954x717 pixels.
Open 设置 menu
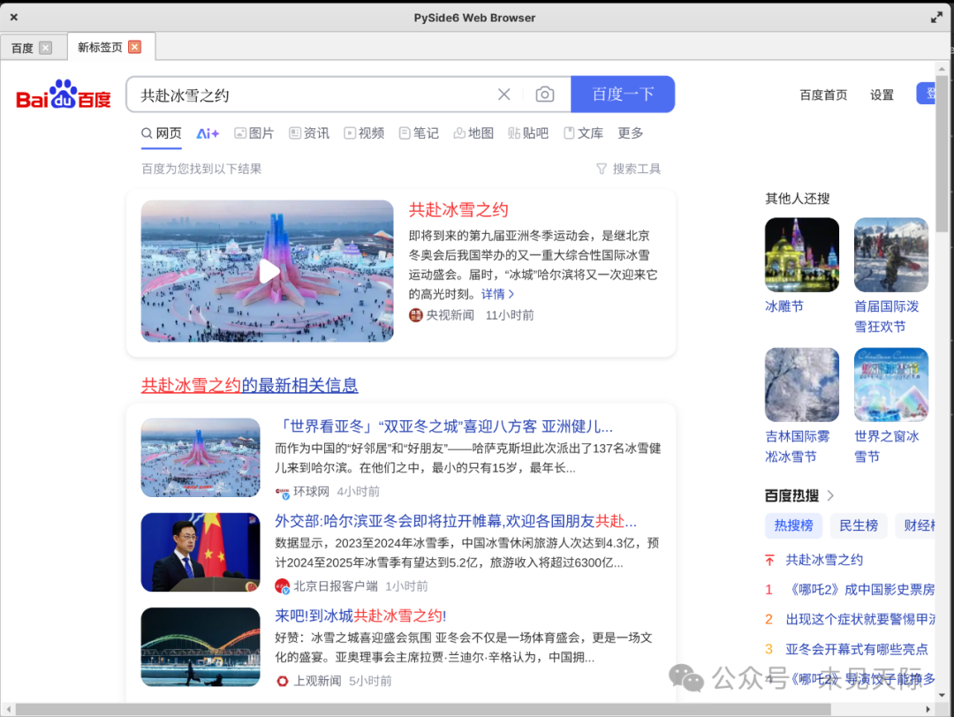click(x=882, y=94)
